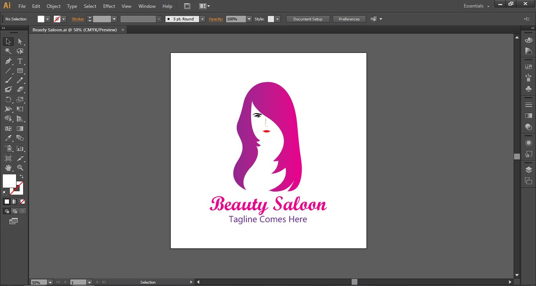Screen dimensions: 536x286
Task: Click the Document Setup button
Action: point(308,19)
